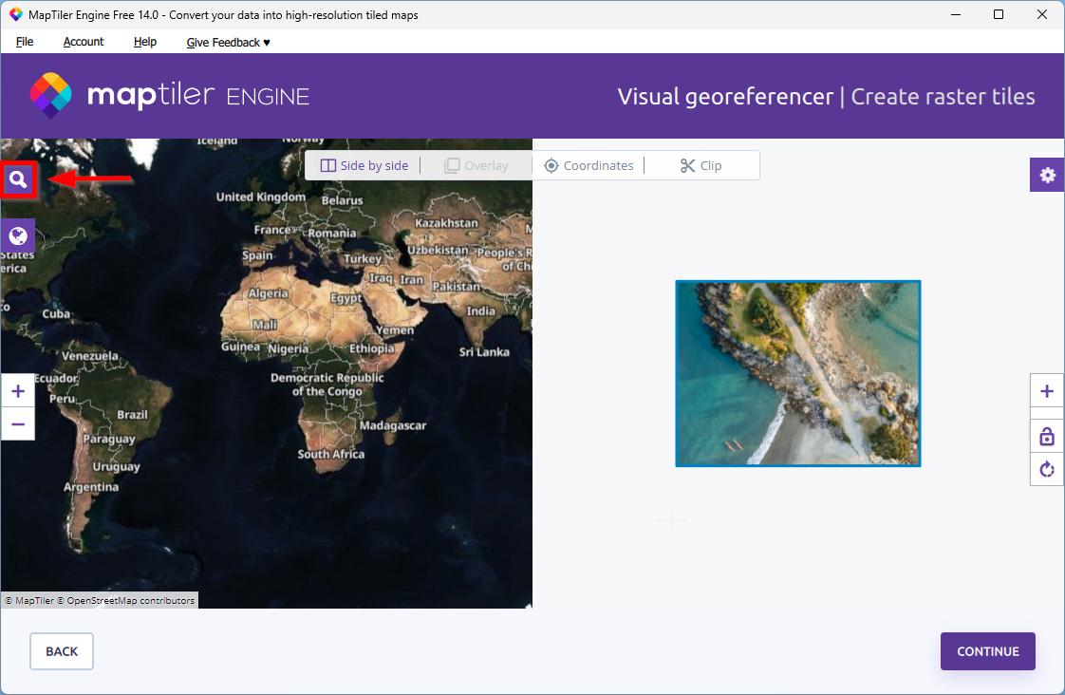Zoom in on the world map
The image size is (1065, 695).
18,390
